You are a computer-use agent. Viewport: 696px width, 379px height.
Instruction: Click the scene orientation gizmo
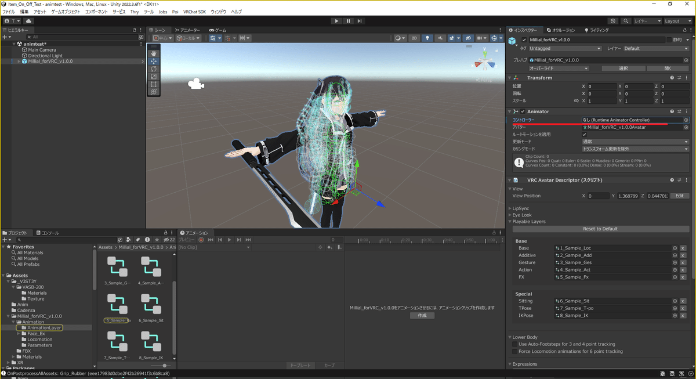(486, 63)
